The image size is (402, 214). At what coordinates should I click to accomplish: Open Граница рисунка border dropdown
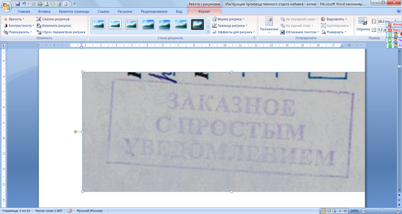230,25
